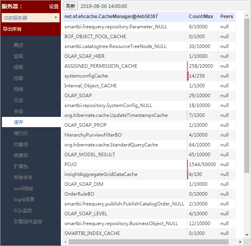Open the 引擎组件监控 page
The width and height of the screenshot is (251, 246).
[28, 222]
